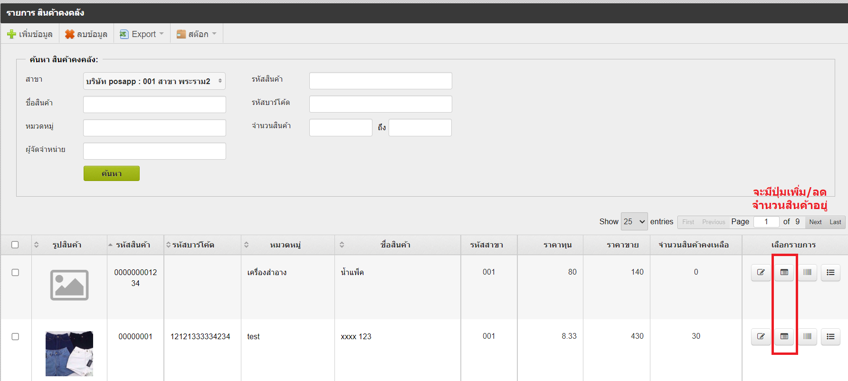Go to the Next page
Image resolution: width=848 pixels, height=381 pixels.
[815, 222]
